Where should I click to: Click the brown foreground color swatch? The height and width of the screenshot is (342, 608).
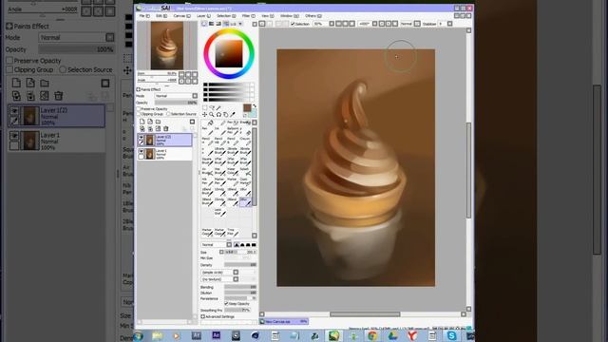click(247, 107)
